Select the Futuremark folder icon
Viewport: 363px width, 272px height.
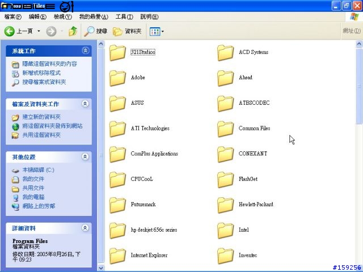pyautogui.click(x=117, y=205)
